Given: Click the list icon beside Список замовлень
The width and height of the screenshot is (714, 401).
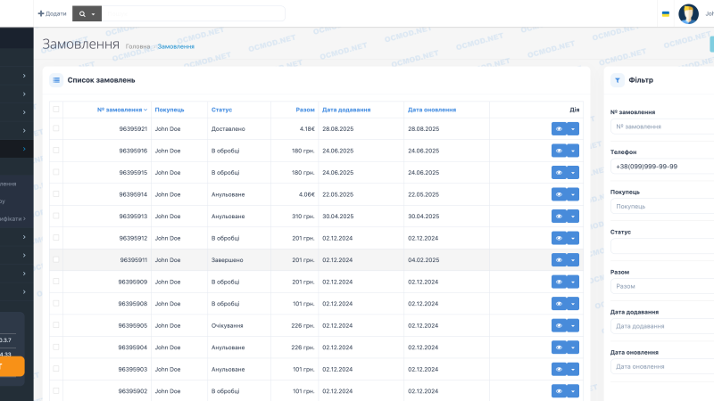Looking at the screenshot, I should 56,80.
